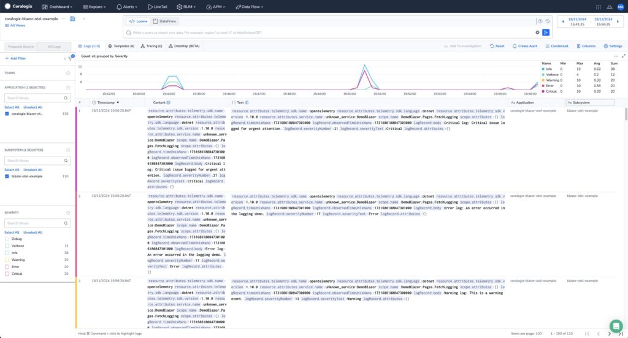Save the current view with disk icon
The height and width of the screenshot is (338, 628).
point(72,19)
